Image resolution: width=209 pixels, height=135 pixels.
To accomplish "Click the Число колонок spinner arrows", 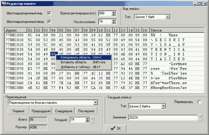I will click(x=114, y=21).
